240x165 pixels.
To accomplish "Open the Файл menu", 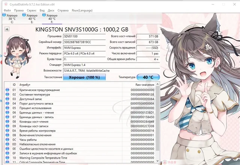I will coord(7,10).
